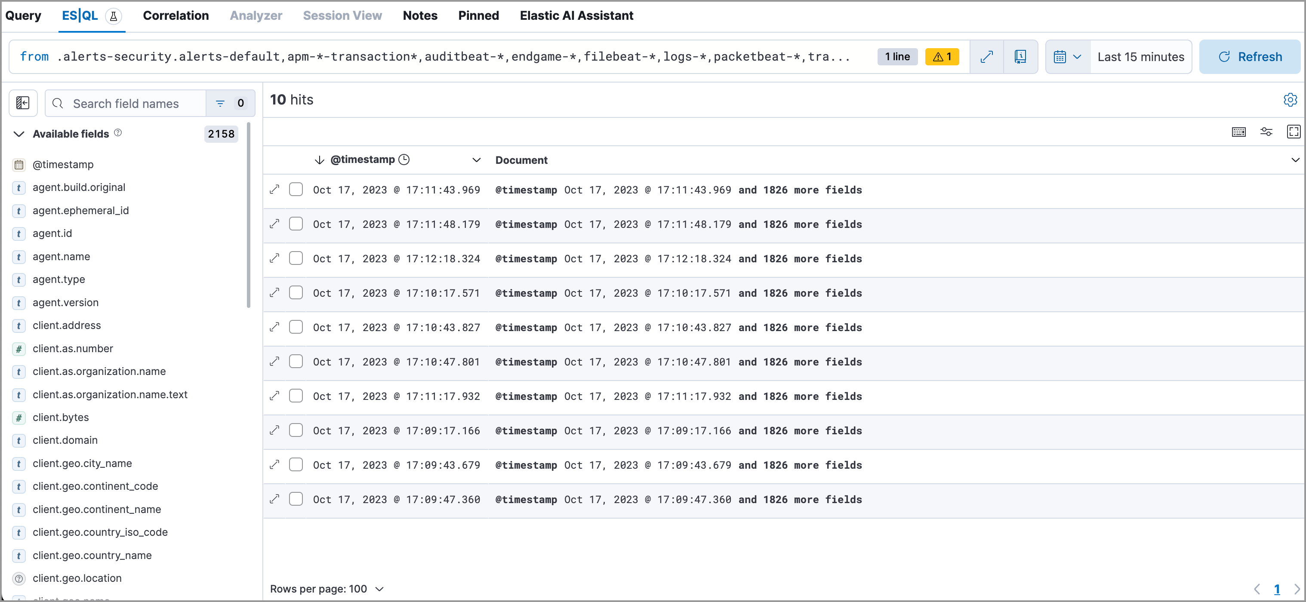Viewport: 1306px width, 602px height.
Task: Open the ES|QL reference documentation
Action: 1020,56
